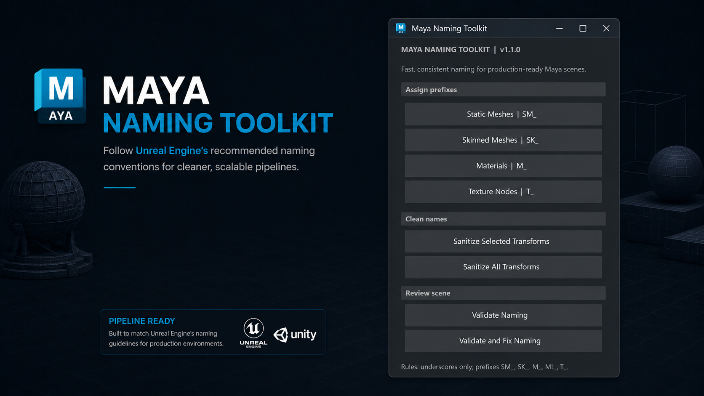Minimize the Maya Naming Toolkit window
Screen dimensions: 704x396
(x=559, y=28)
